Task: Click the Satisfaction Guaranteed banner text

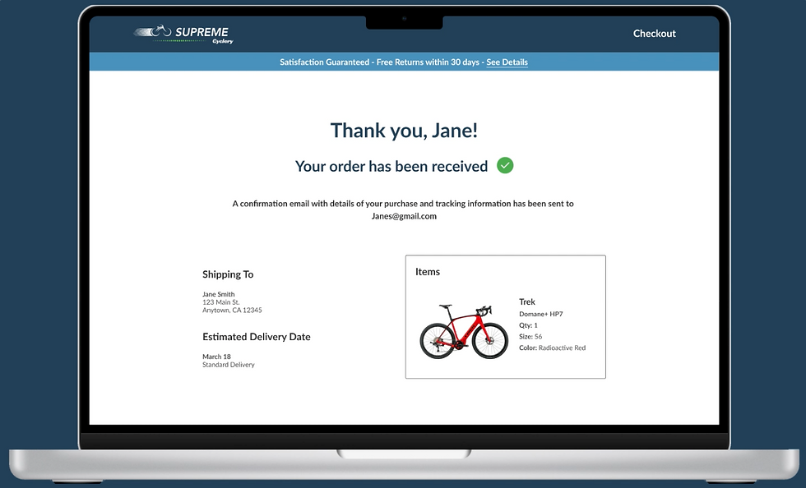Action: [404, 62]
